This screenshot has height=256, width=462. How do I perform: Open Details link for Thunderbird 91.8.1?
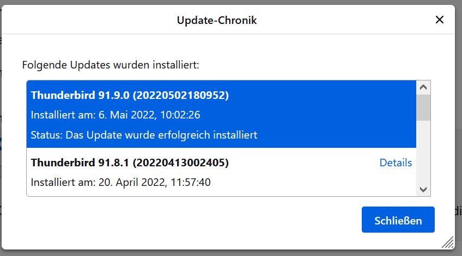coord(396,163)
